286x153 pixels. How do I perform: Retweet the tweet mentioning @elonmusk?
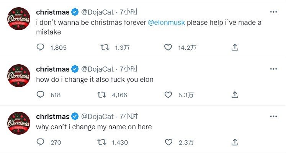click(104, 47)
